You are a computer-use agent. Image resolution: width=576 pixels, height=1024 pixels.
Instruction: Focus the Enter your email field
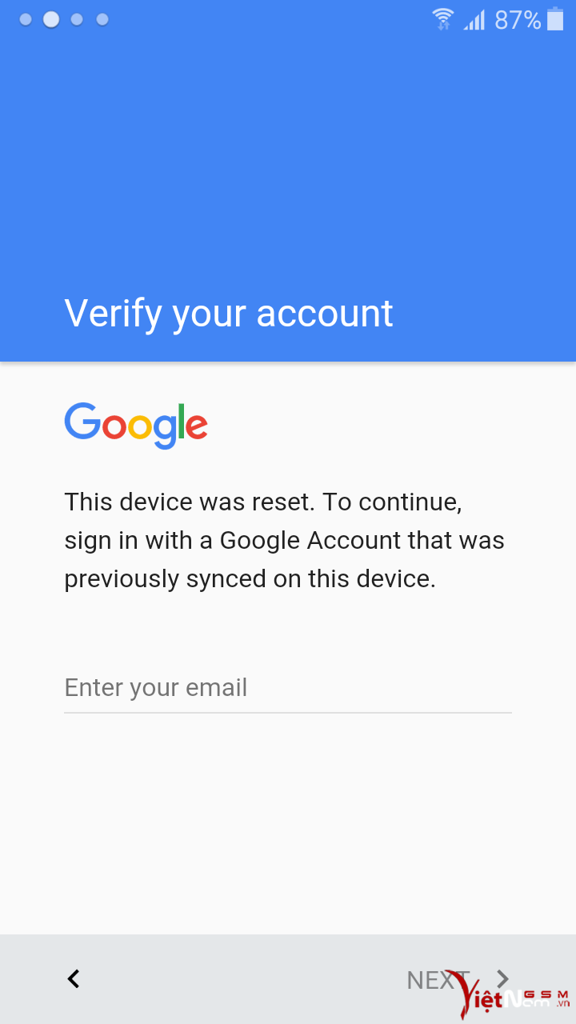288,688
